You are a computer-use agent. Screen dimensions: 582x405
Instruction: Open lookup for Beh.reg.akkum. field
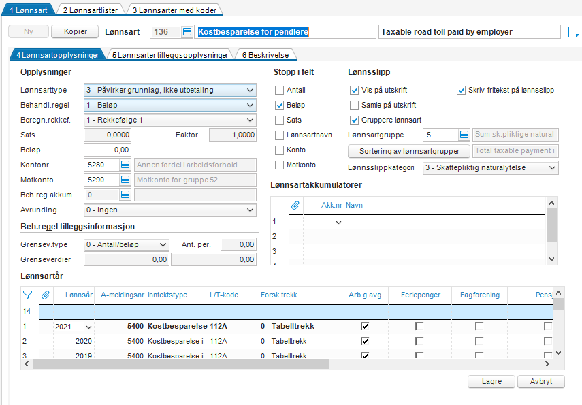point(125,195)
